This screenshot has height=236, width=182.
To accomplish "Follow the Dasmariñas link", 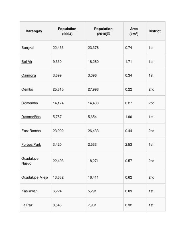I will coord(31,117).
